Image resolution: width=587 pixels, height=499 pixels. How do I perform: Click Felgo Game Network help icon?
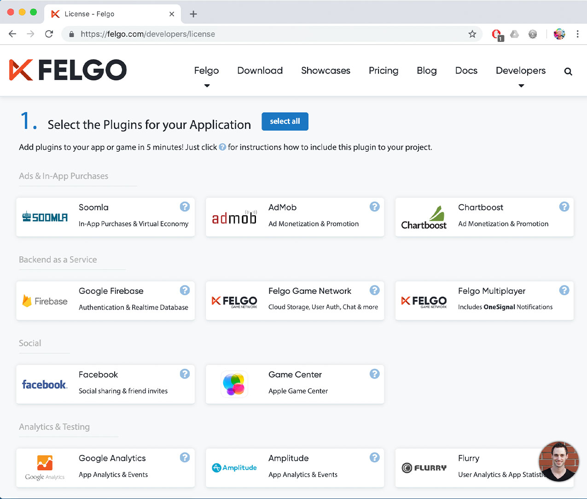coord(375,290)
